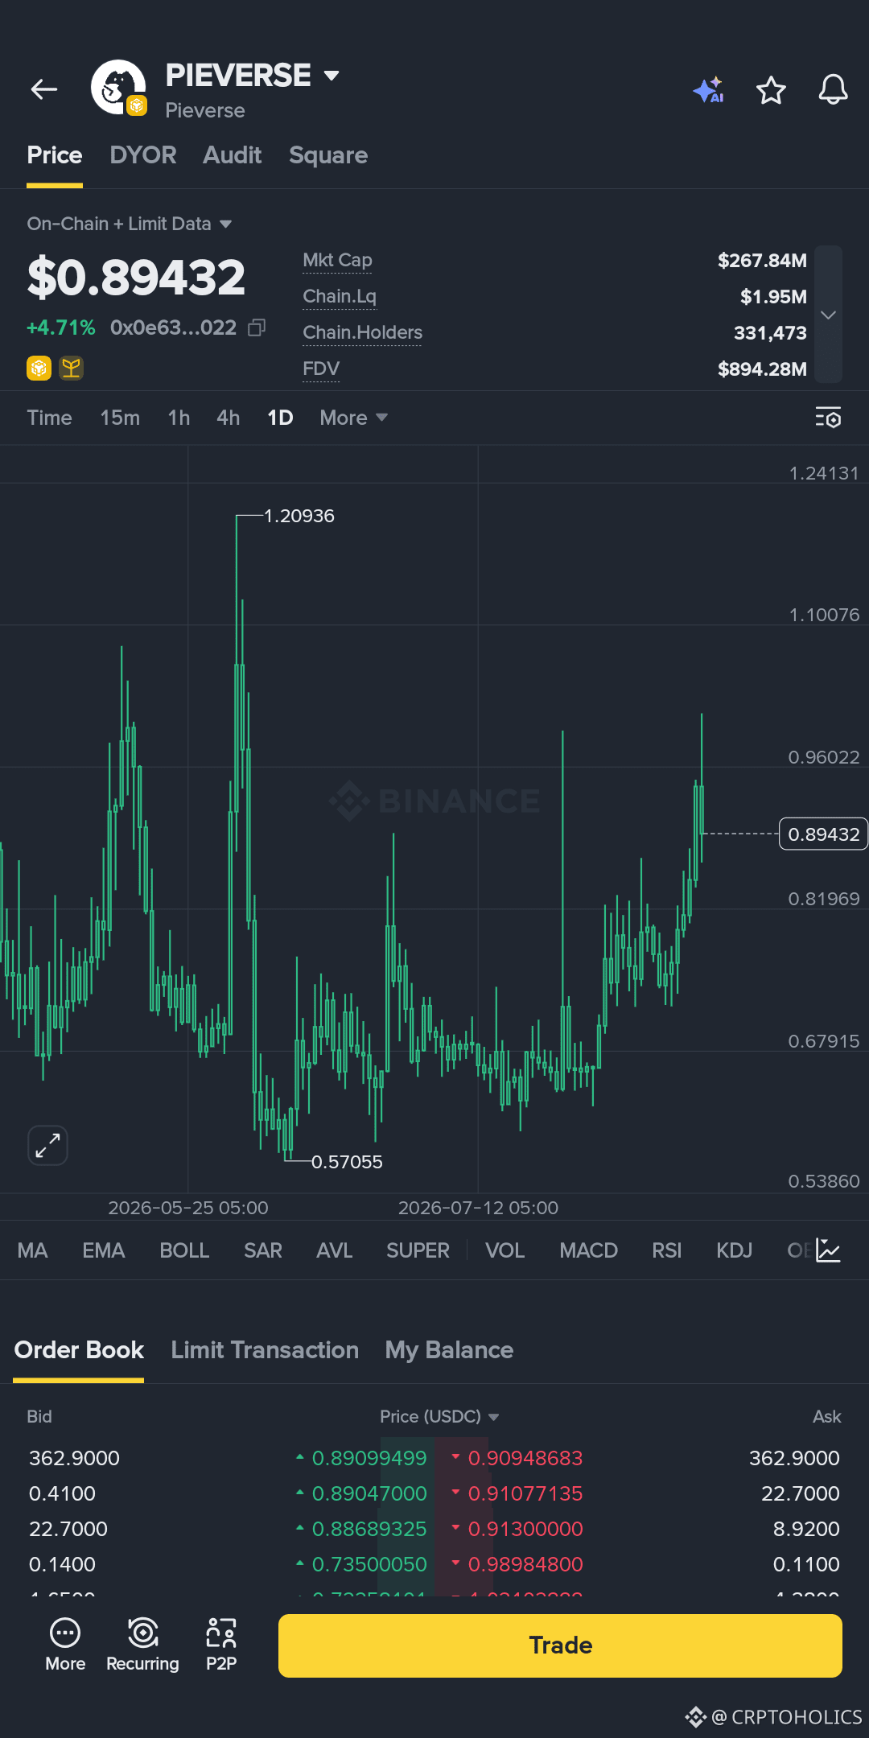This screenshot has height=1738, width=869.
Task: Tap bid price 0.73500050
Action: pos(369,1564)
